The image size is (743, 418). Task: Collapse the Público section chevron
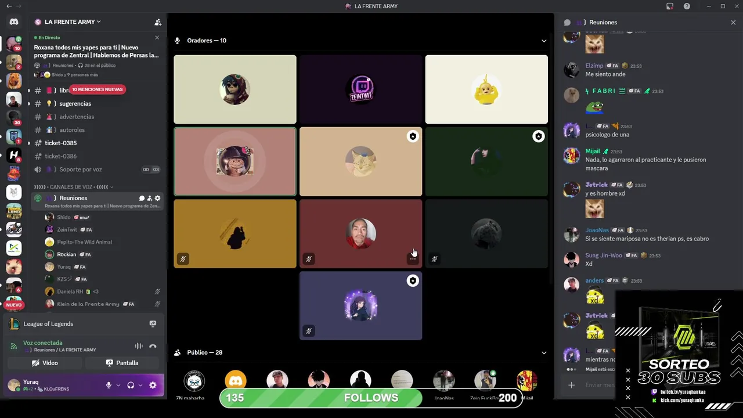544,352
